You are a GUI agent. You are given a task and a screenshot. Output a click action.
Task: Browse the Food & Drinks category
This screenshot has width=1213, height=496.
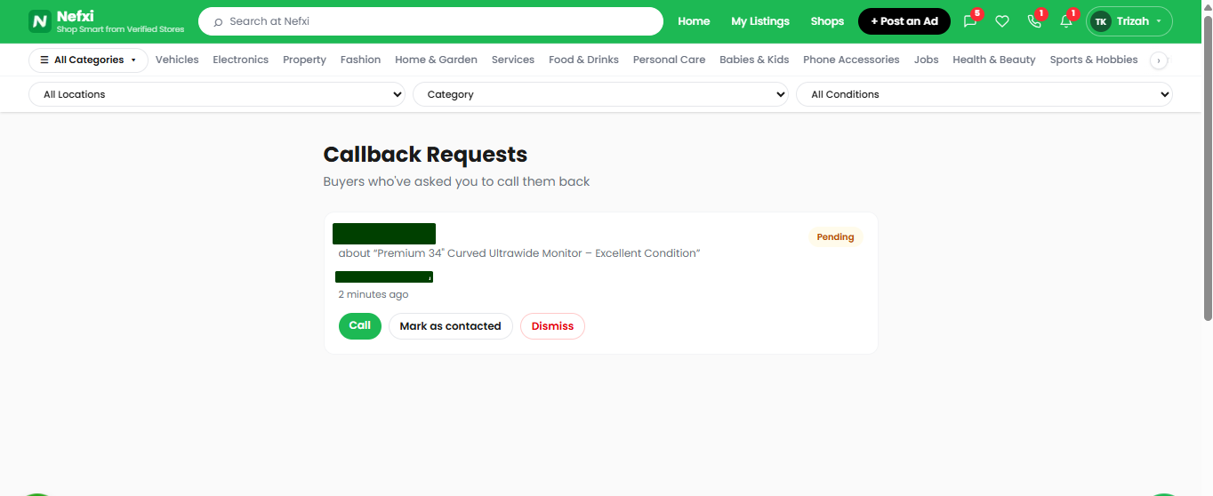point(583,60)
